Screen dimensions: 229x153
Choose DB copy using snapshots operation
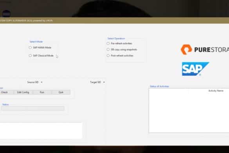click(108, 49)
